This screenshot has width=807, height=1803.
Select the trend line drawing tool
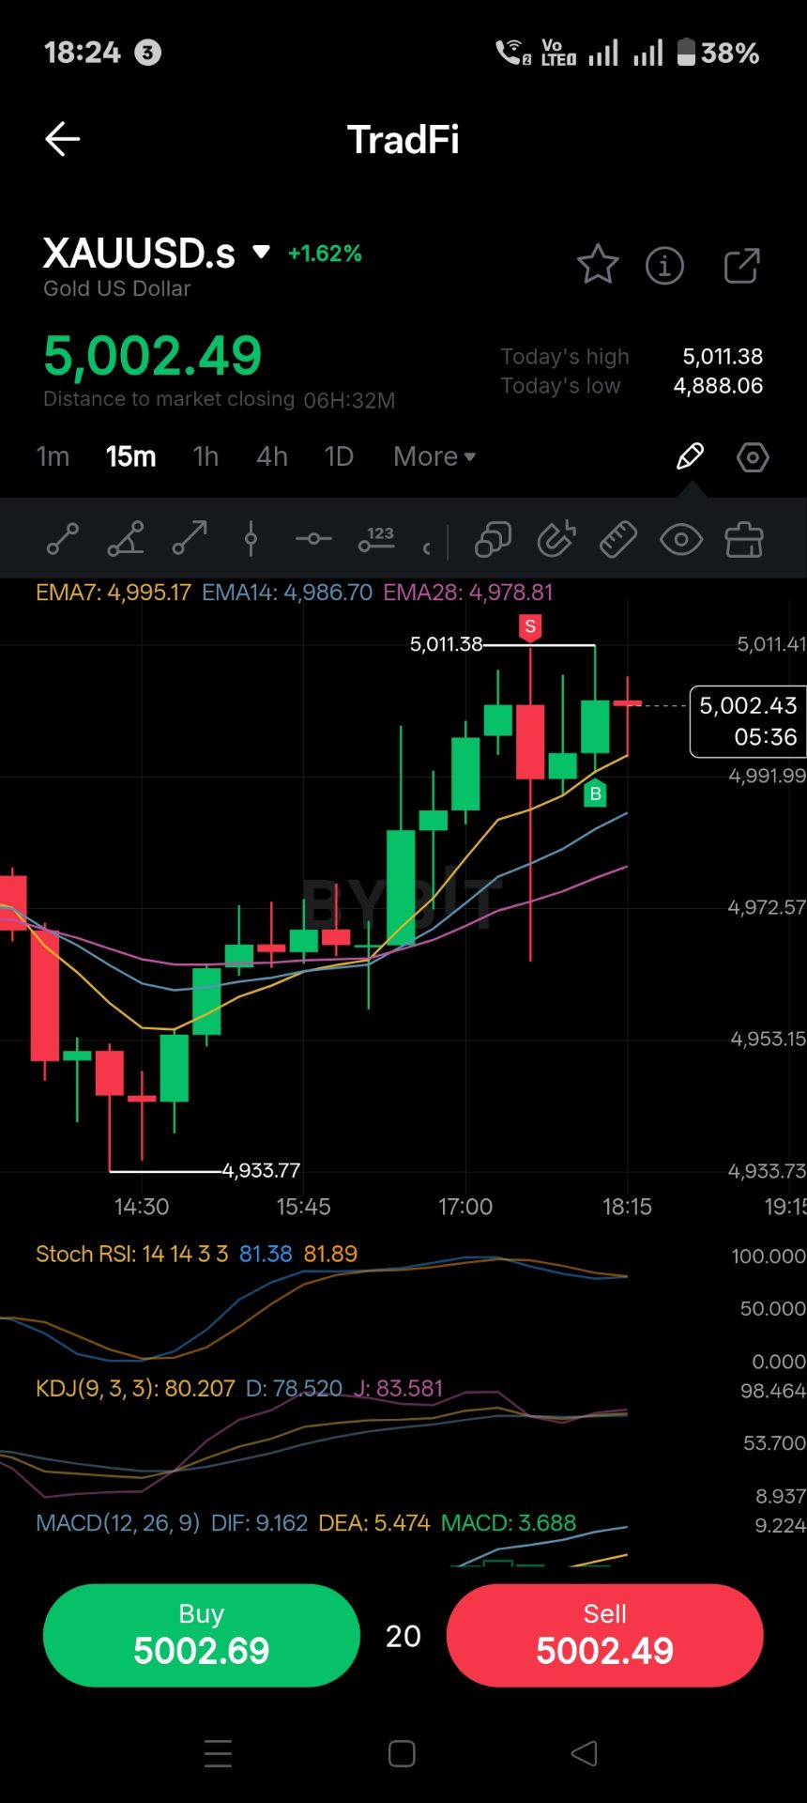point(63,540)
